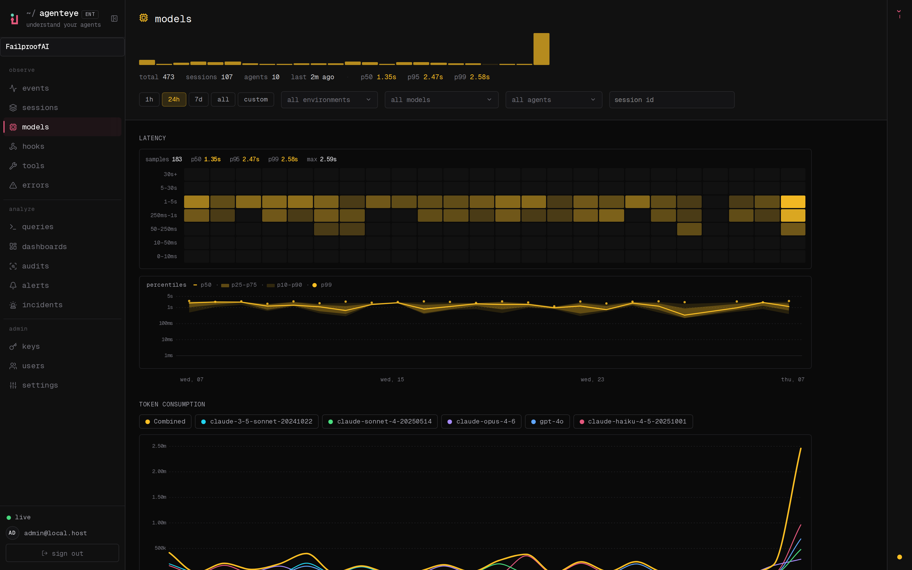
Task: Click the max 2.59s latency value
Action: [328, 160]
